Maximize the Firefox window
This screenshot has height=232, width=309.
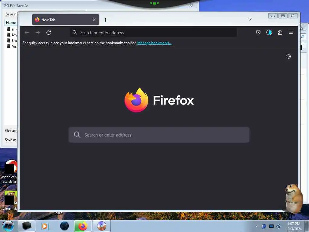click(283, 16)
